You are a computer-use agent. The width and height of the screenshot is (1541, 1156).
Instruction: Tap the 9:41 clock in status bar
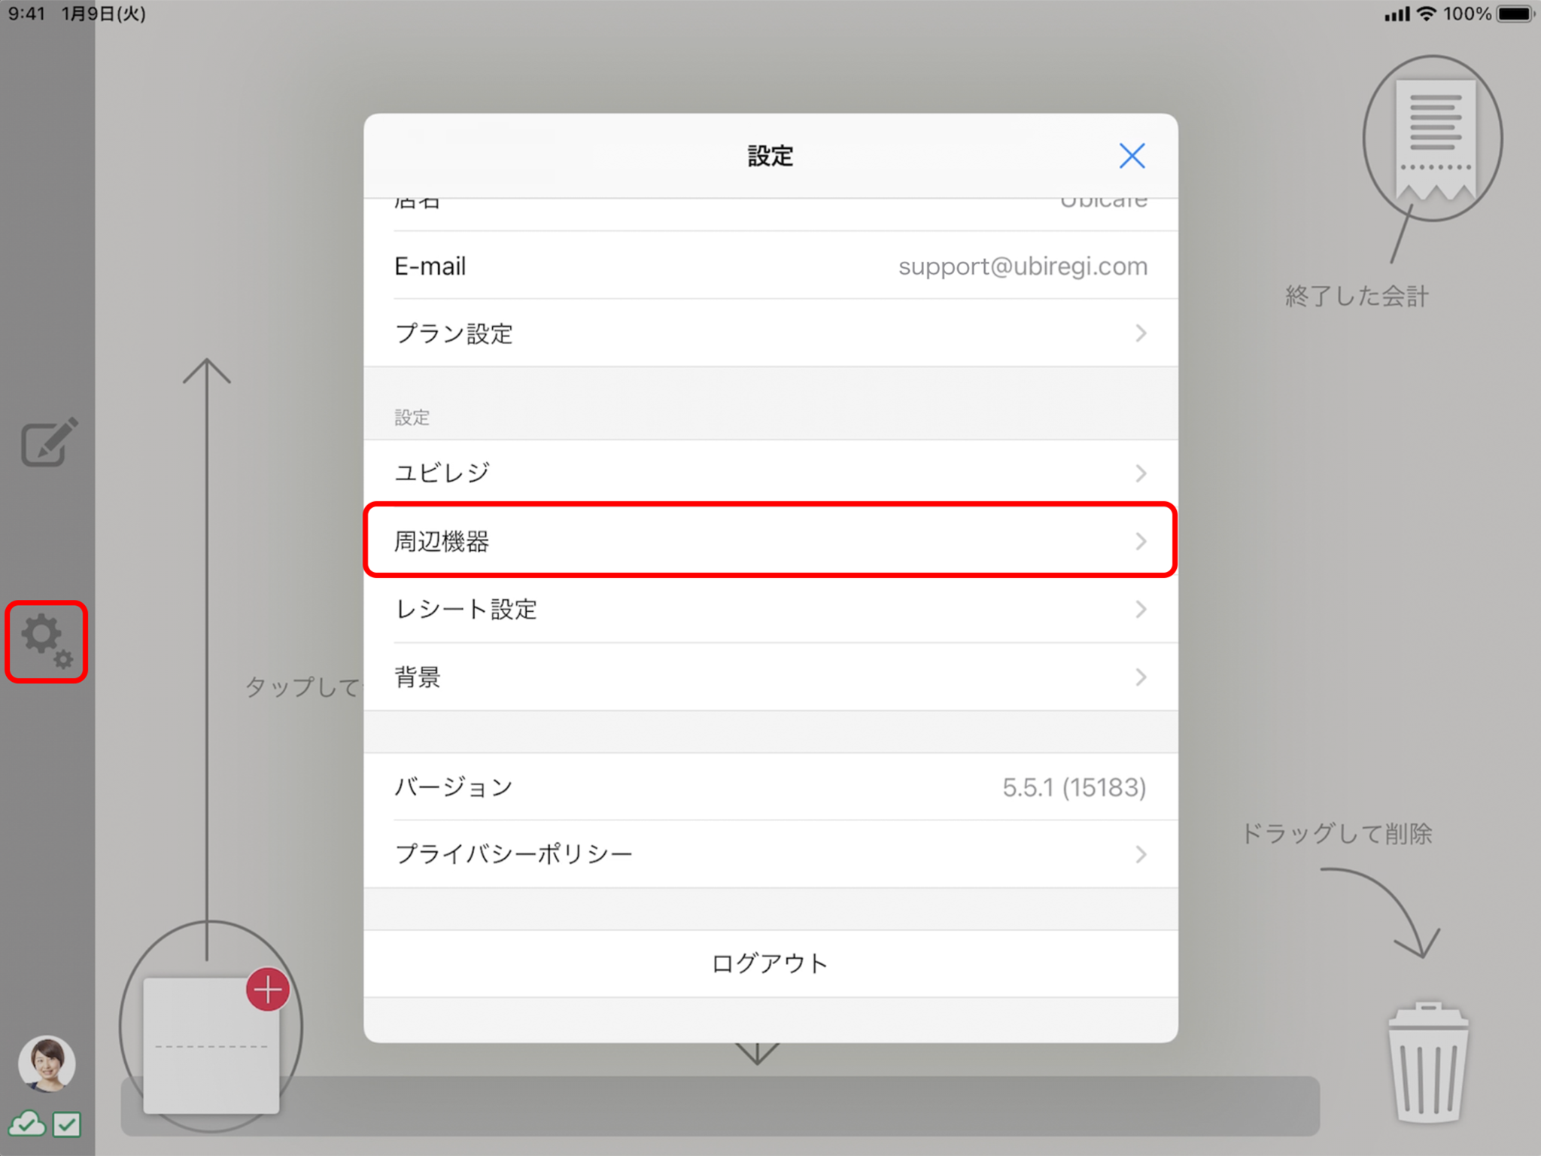[x=27, y=14]
